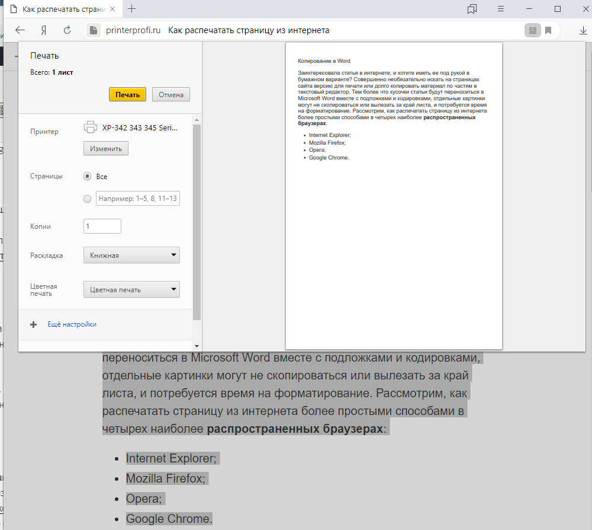Image resolution: width=592 pixels, height=530 pixels.
Task: Open downloads with the download arrow icon
Action: (583, 30)
